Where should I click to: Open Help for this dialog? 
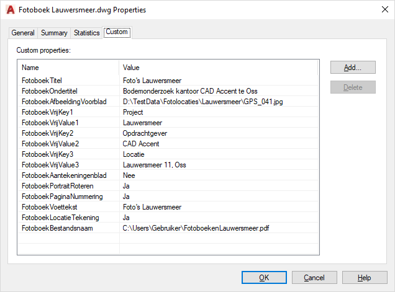point(364,278)
